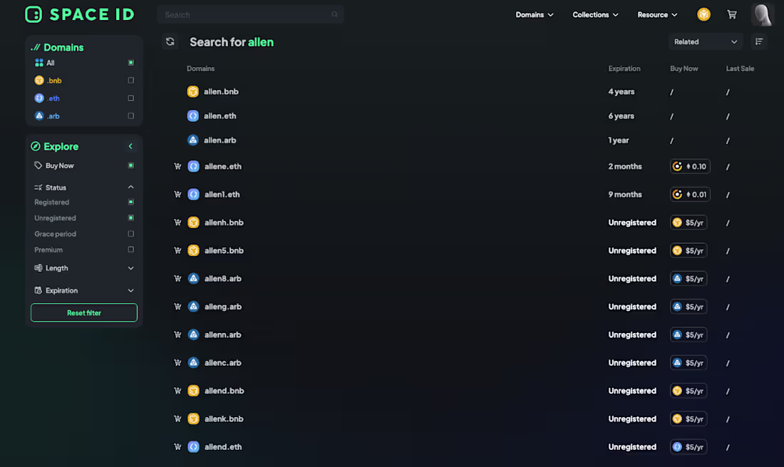
Task: Add allen1.eth to cart
Action: click(x=177, y=195)
